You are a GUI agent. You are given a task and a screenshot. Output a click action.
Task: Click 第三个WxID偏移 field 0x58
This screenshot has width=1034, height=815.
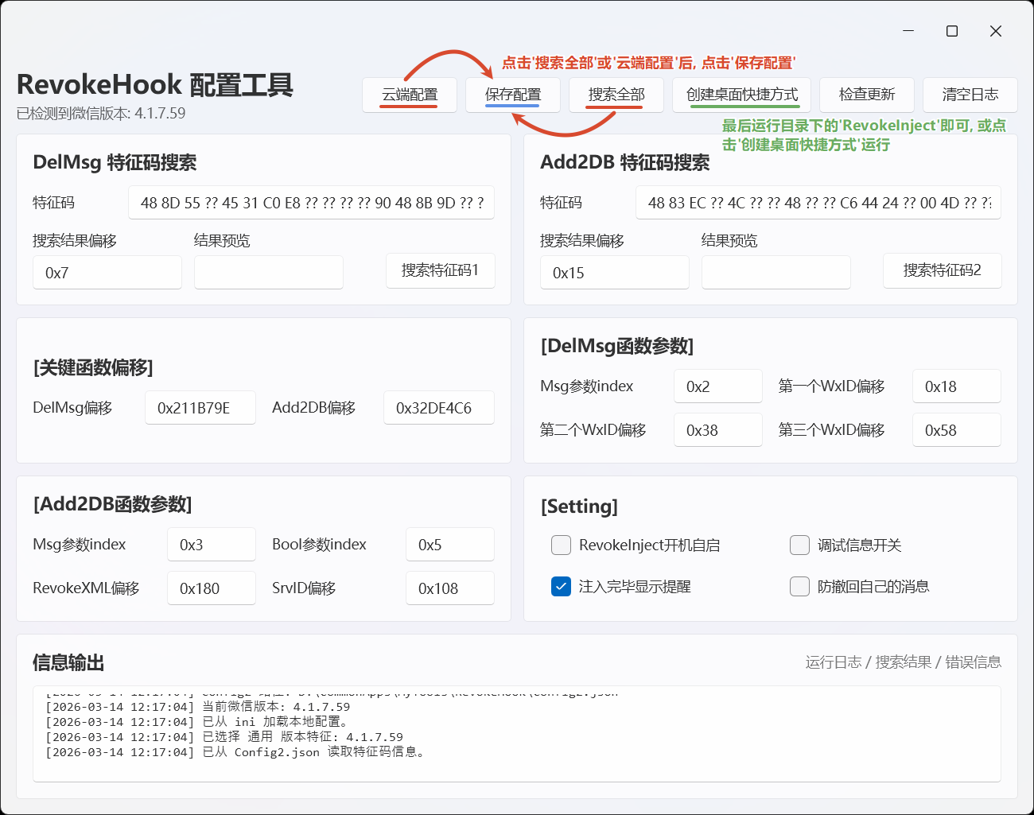pos(957,430)
